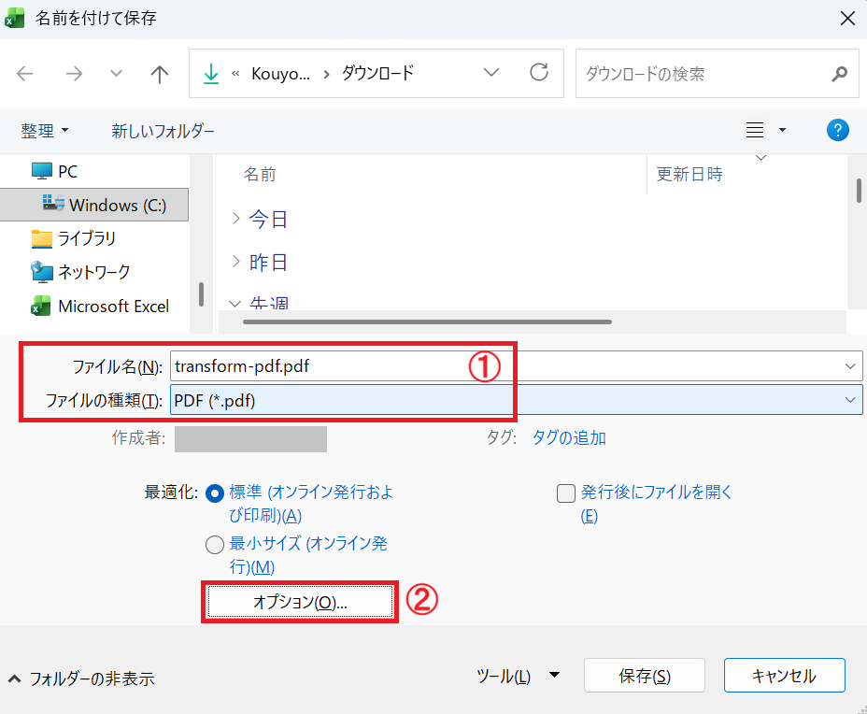Screen dimensions: 867x714
Task: Click the green download icon in address bar
Action: tap(210, 74)
